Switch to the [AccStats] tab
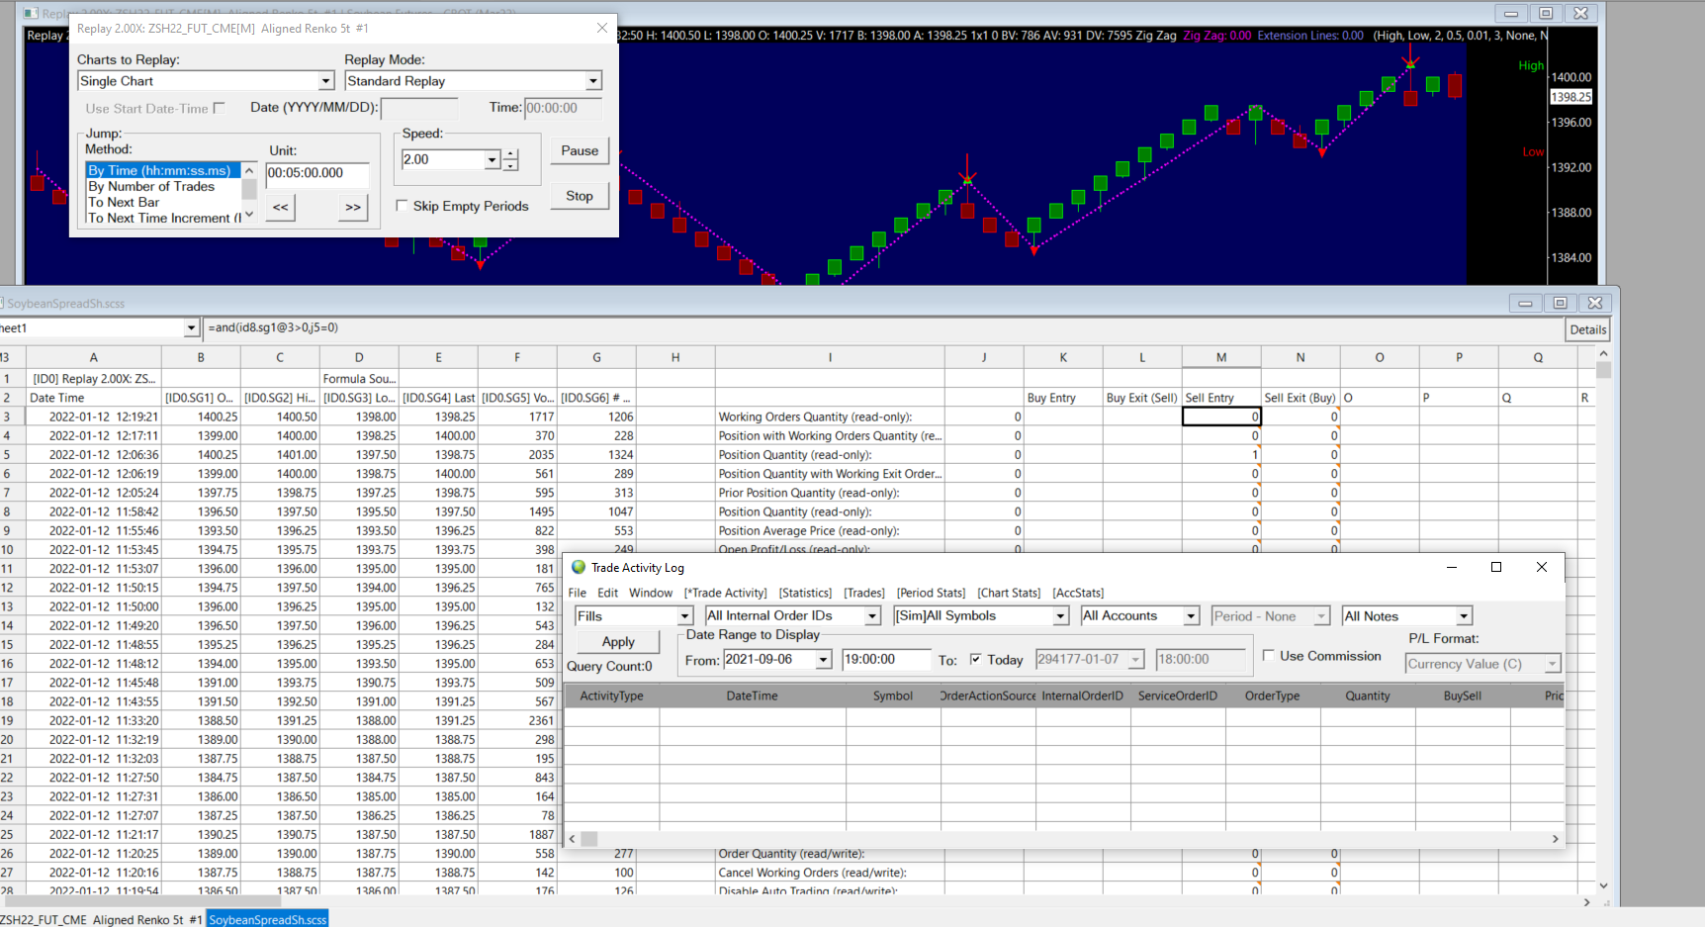The width and height of the screenshot is (1705, 927). pyautogui.click(x=1078, y=593)
